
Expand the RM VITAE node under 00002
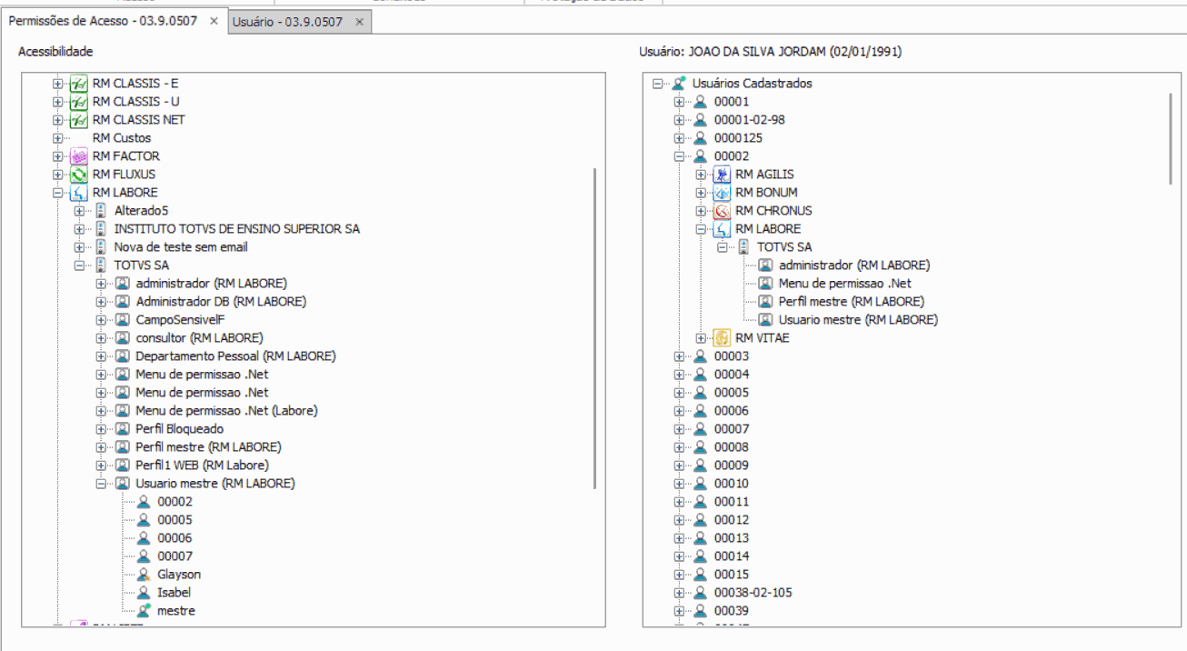click(701, 338)
